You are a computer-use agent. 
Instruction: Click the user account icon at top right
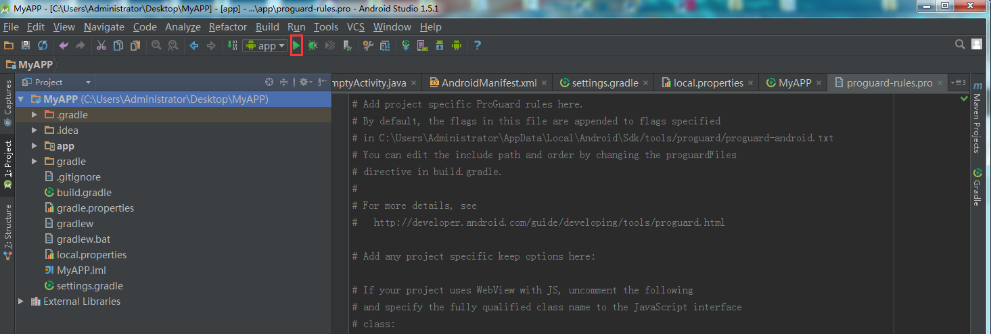tap(976, 45)
